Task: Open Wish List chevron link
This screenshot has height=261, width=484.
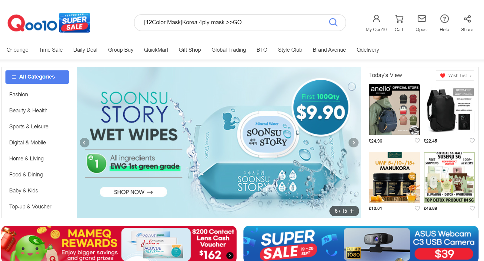Action: pyautogui.click(x=455, y=76)
